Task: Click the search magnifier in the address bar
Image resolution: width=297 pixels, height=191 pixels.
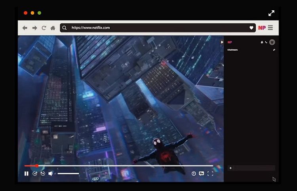Action: 65,28
